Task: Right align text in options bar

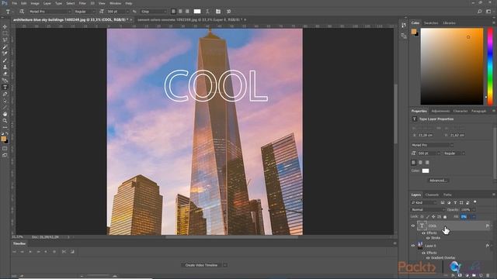Action: (187, 12)
